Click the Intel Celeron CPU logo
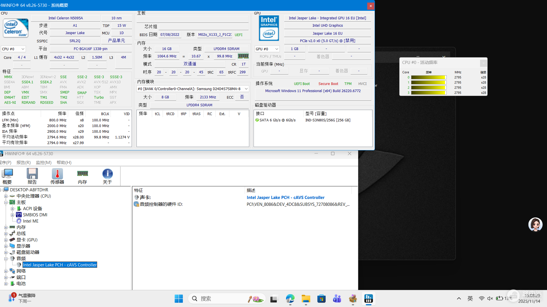The width and height of the screenshot is (547, 307). pyautogui.click(x=16, y=28)
